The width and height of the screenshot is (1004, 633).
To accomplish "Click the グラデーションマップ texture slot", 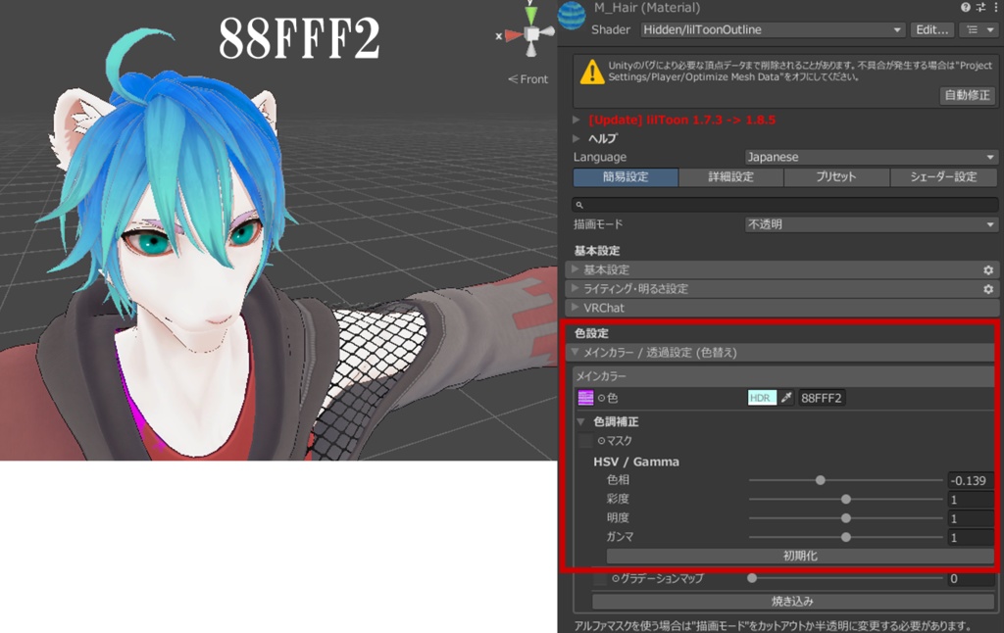I will coord(600,578).
